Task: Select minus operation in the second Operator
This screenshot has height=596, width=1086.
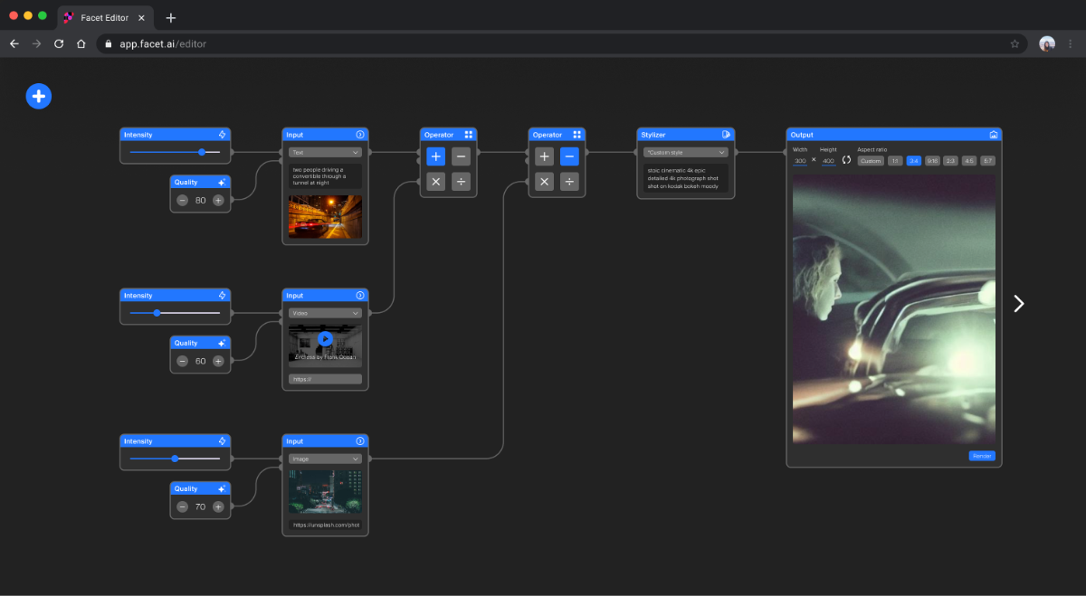Action: pos(569,156)
